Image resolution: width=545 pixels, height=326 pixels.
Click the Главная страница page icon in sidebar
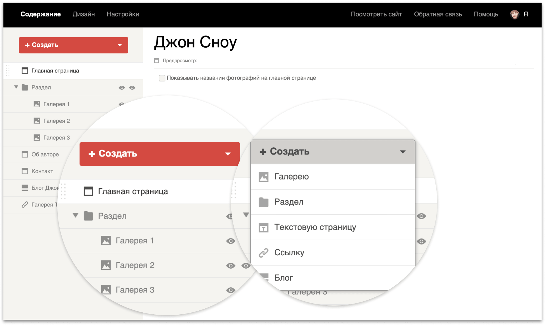coord(25,71)
